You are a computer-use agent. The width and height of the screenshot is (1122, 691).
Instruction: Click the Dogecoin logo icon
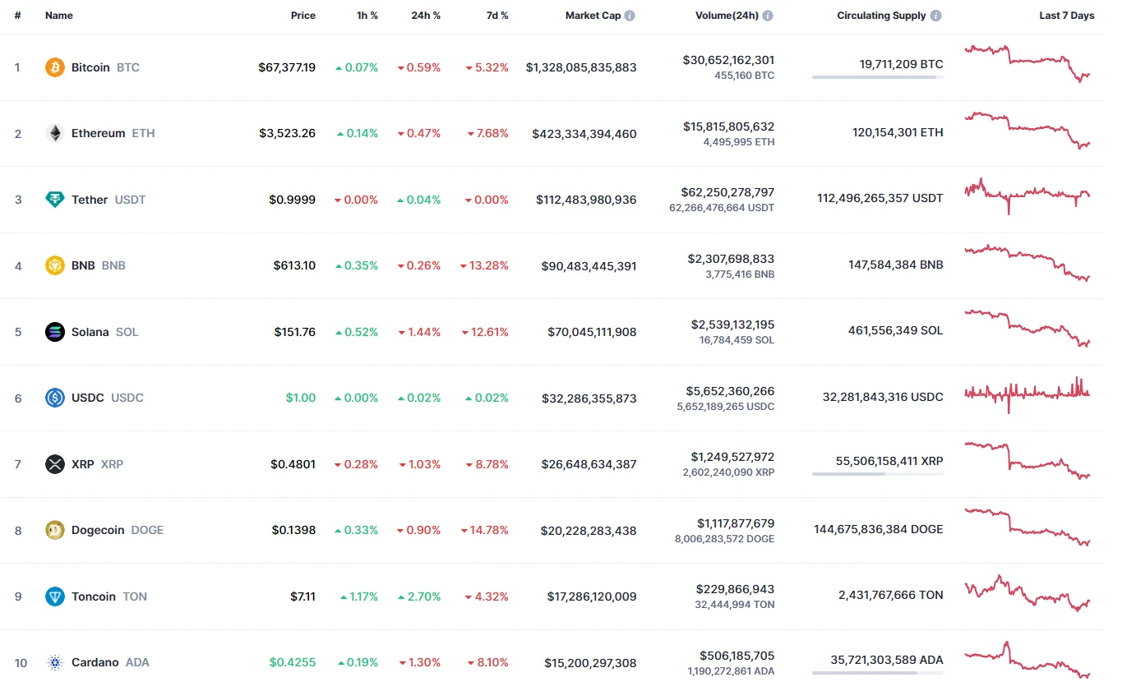click(55, 530)
